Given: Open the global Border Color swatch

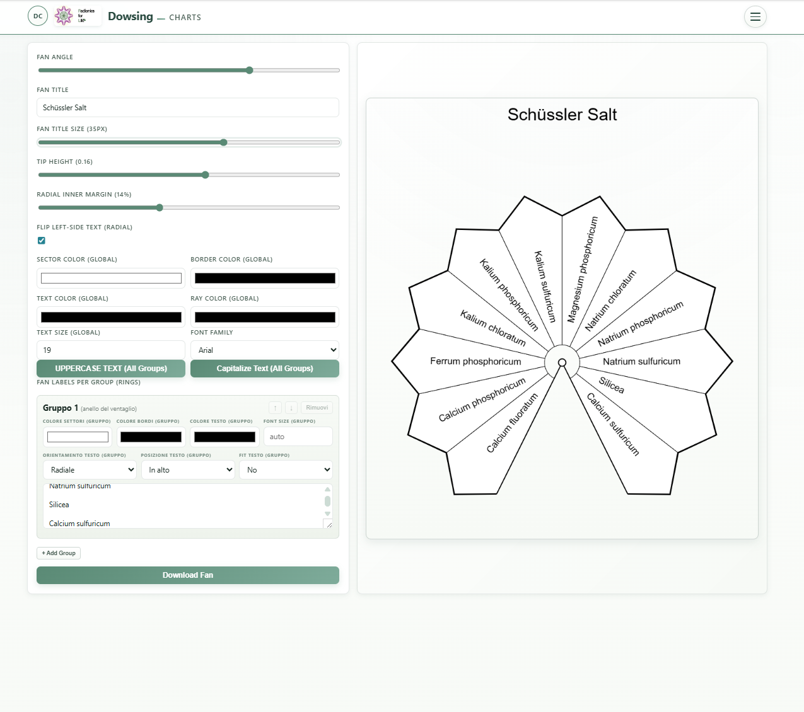Looking at the screenshot, I should coord(265,278).
